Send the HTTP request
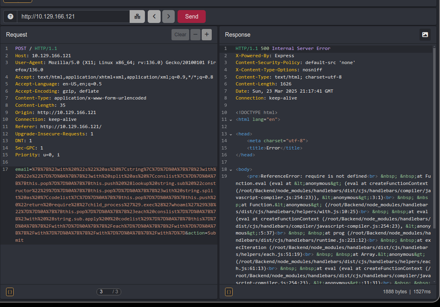 192,17
